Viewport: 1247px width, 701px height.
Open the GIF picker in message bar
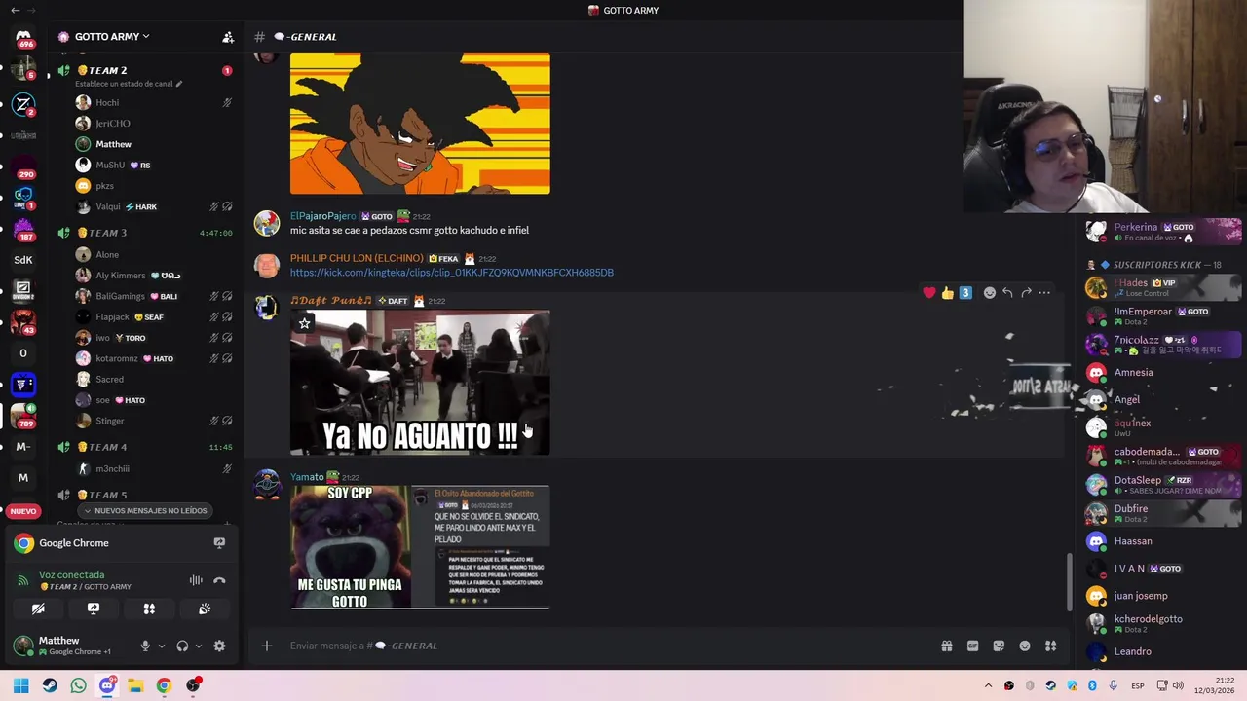pyautogui.click(x=972, y=646)
